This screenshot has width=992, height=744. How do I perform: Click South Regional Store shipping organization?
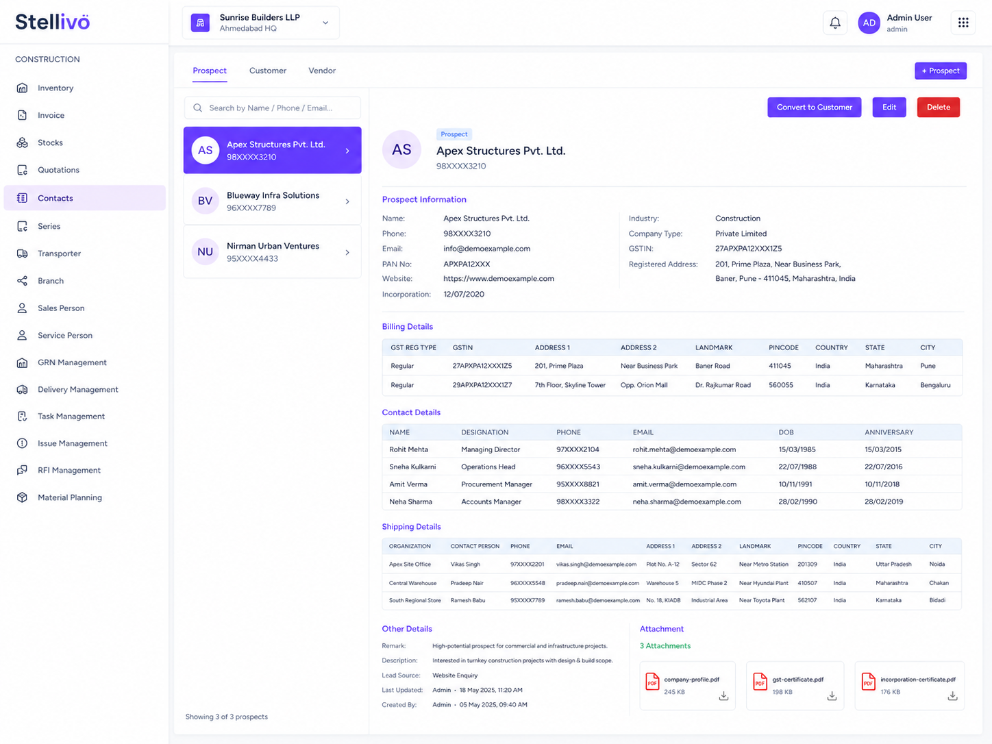click(x=415, y=600)
